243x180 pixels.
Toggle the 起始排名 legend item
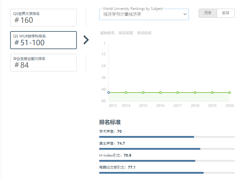(x=107, y=33)
